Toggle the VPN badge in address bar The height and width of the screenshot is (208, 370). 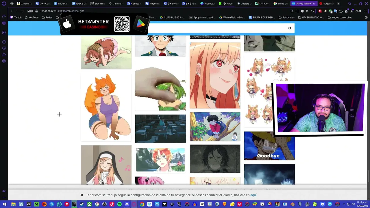click(30, 11)
